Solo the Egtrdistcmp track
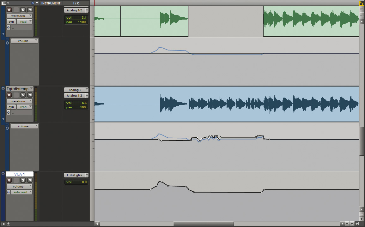Screen dimensions: 365x227 pos(23,95)
